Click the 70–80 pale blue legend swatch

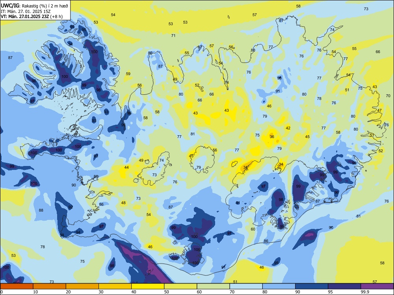[246, 286]
